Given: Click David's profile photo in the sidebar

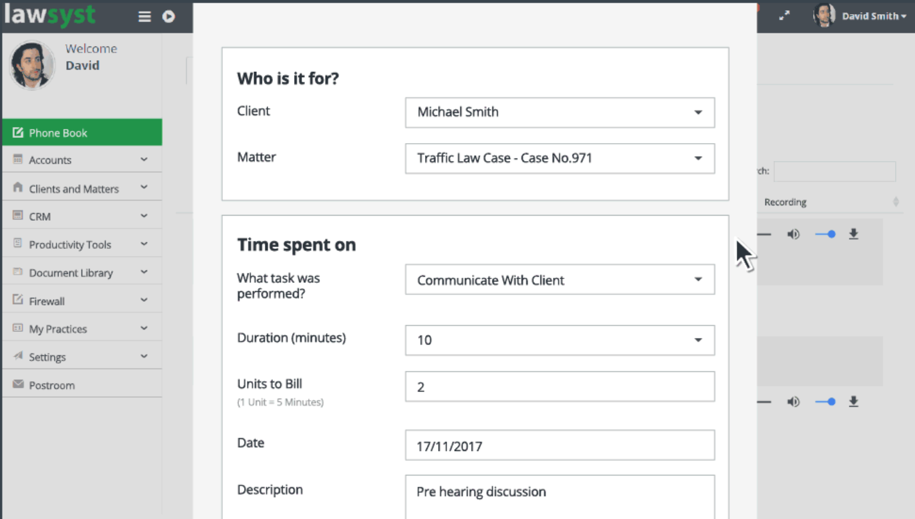Looking at the screenshot, I should 31,65.
